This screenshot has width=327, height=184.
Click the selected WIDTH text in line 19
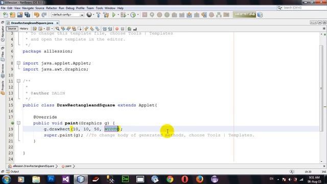coord(111,129)
